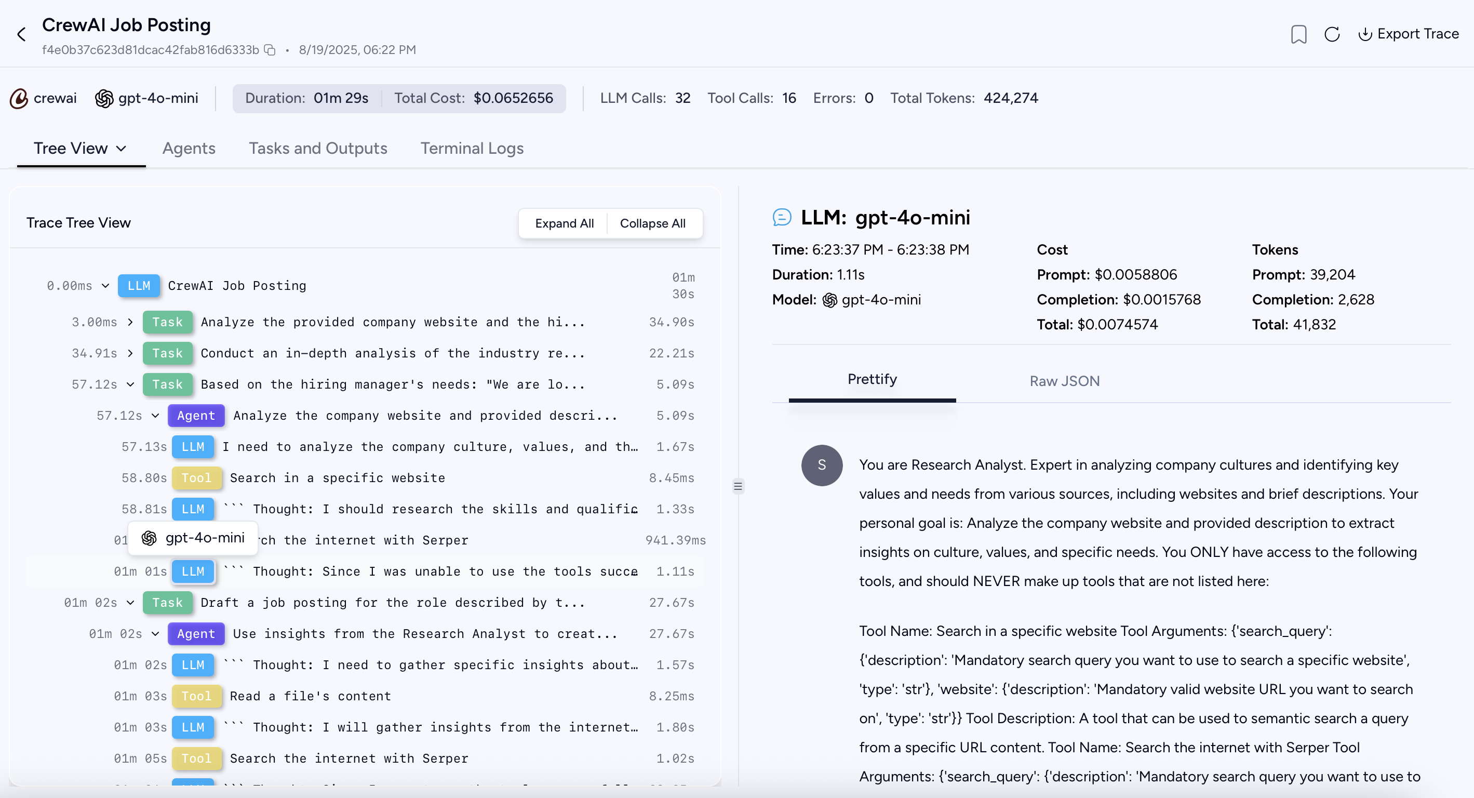The height and width of the screenshot is (798, 1474).
Task: Click the chat bubble icon beside LLM title
Action: [782, 218]
